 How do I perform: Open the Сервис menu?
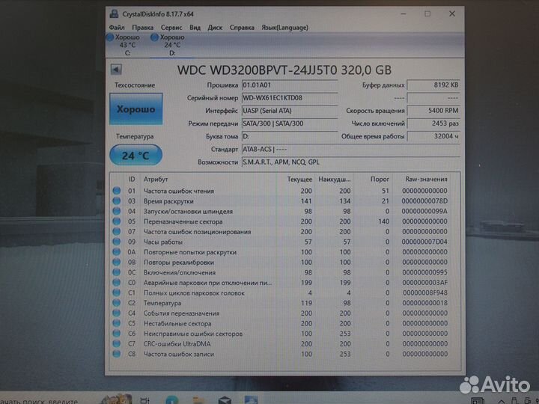[171, 28]
